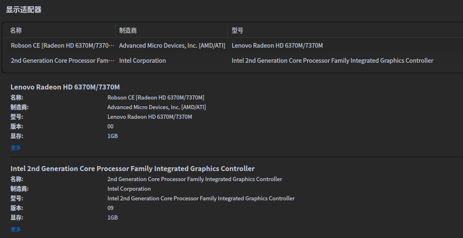Select the 2nd Generation Core Processor table row
This screenshot has height=238, width=463.
[62, 61]
